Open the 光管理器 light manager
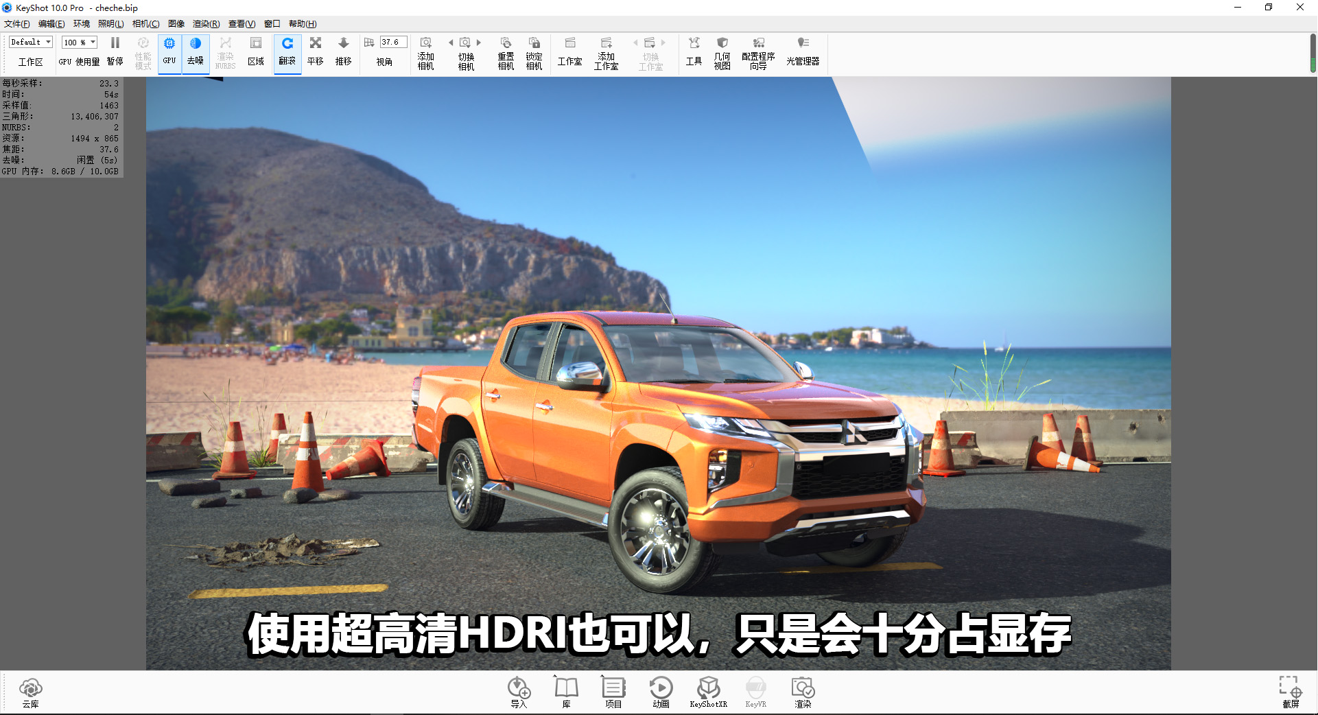 point(802,51)
